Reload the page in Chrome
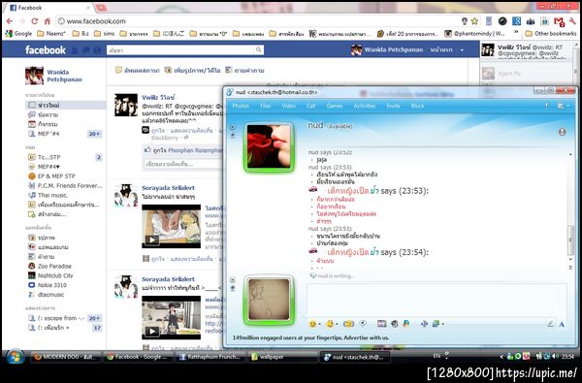Screen dimensions: 582x383 35,21
